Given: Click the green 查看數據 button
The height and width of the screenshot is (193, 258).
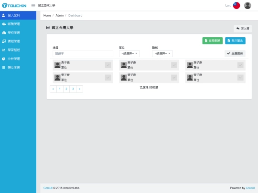Looking at the screenshot, I should point(213,41).
